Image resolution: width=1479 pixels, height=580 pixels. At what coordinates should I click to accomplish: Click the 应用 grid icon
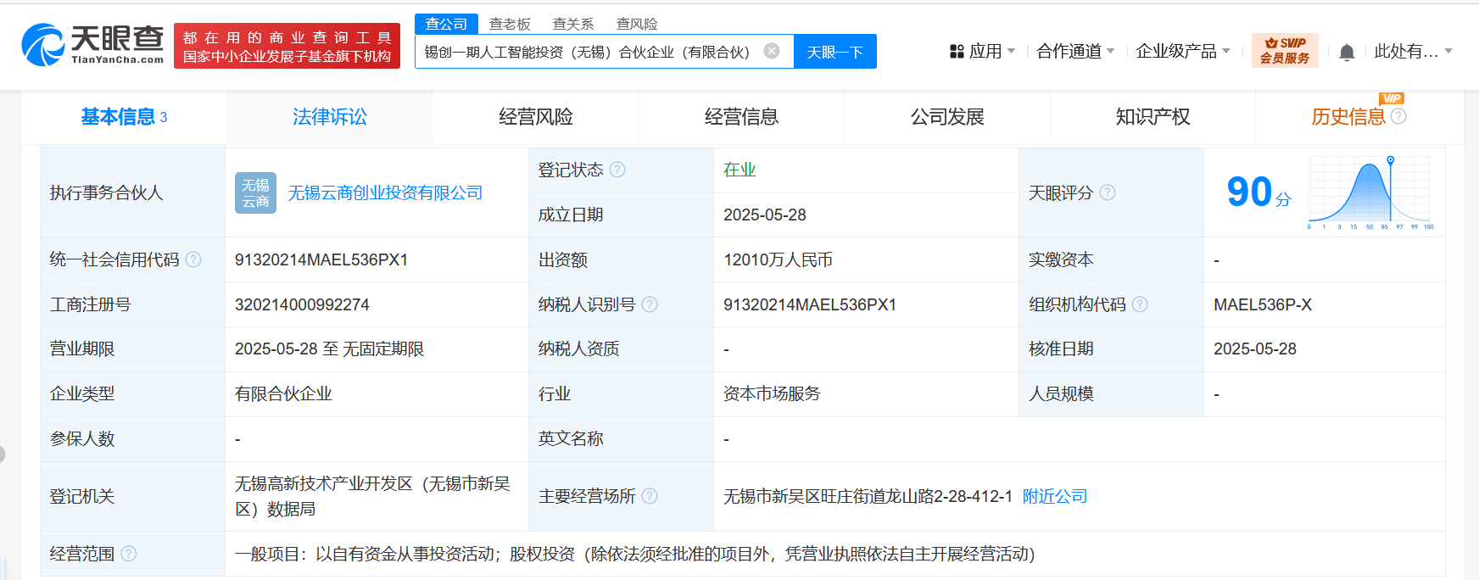957,52
